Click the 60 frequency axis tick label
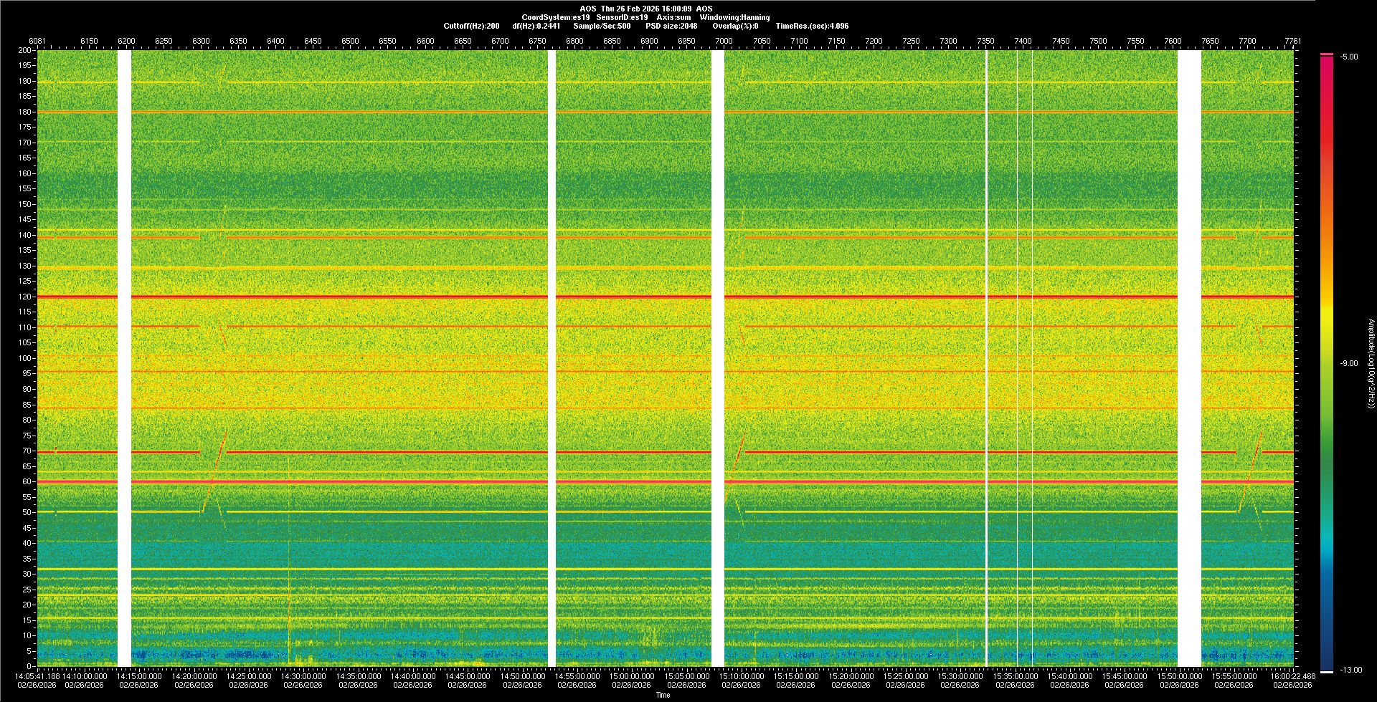 [x=27, y=481]
